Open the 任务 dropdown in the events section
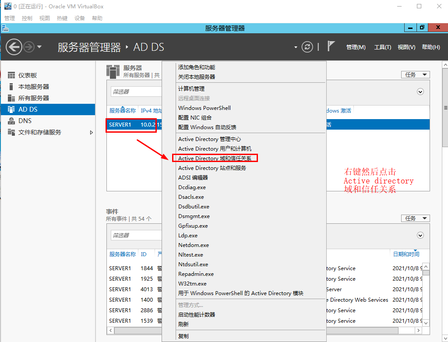This screenshot has width=448, height=342. (x=416, y=219)
